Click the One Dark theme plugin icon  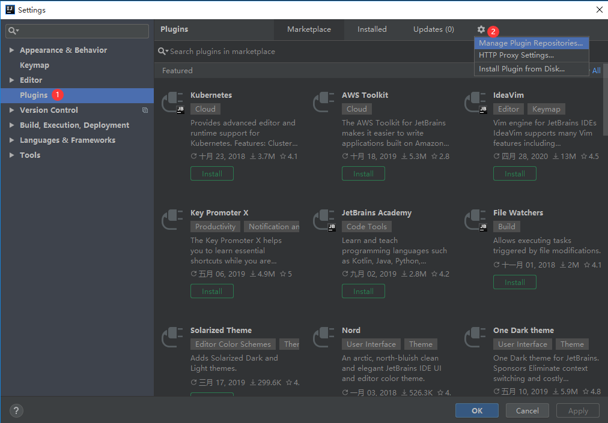pyautogui.click(x=475, y=337)
